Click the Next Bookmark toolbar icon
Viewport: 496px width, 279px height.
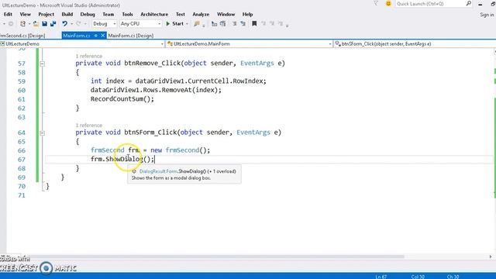pyautogui.click(x=272, y=24)
